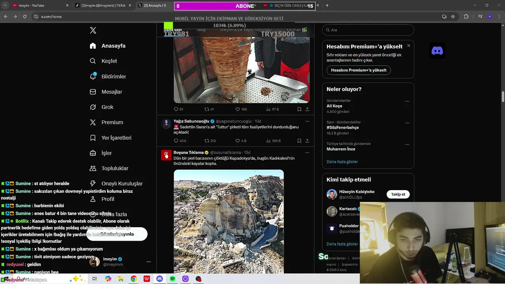505x284 pixels.
Task: Open Hüseyin Kabişteke's suggested profile
Action: tap(357, 192)
